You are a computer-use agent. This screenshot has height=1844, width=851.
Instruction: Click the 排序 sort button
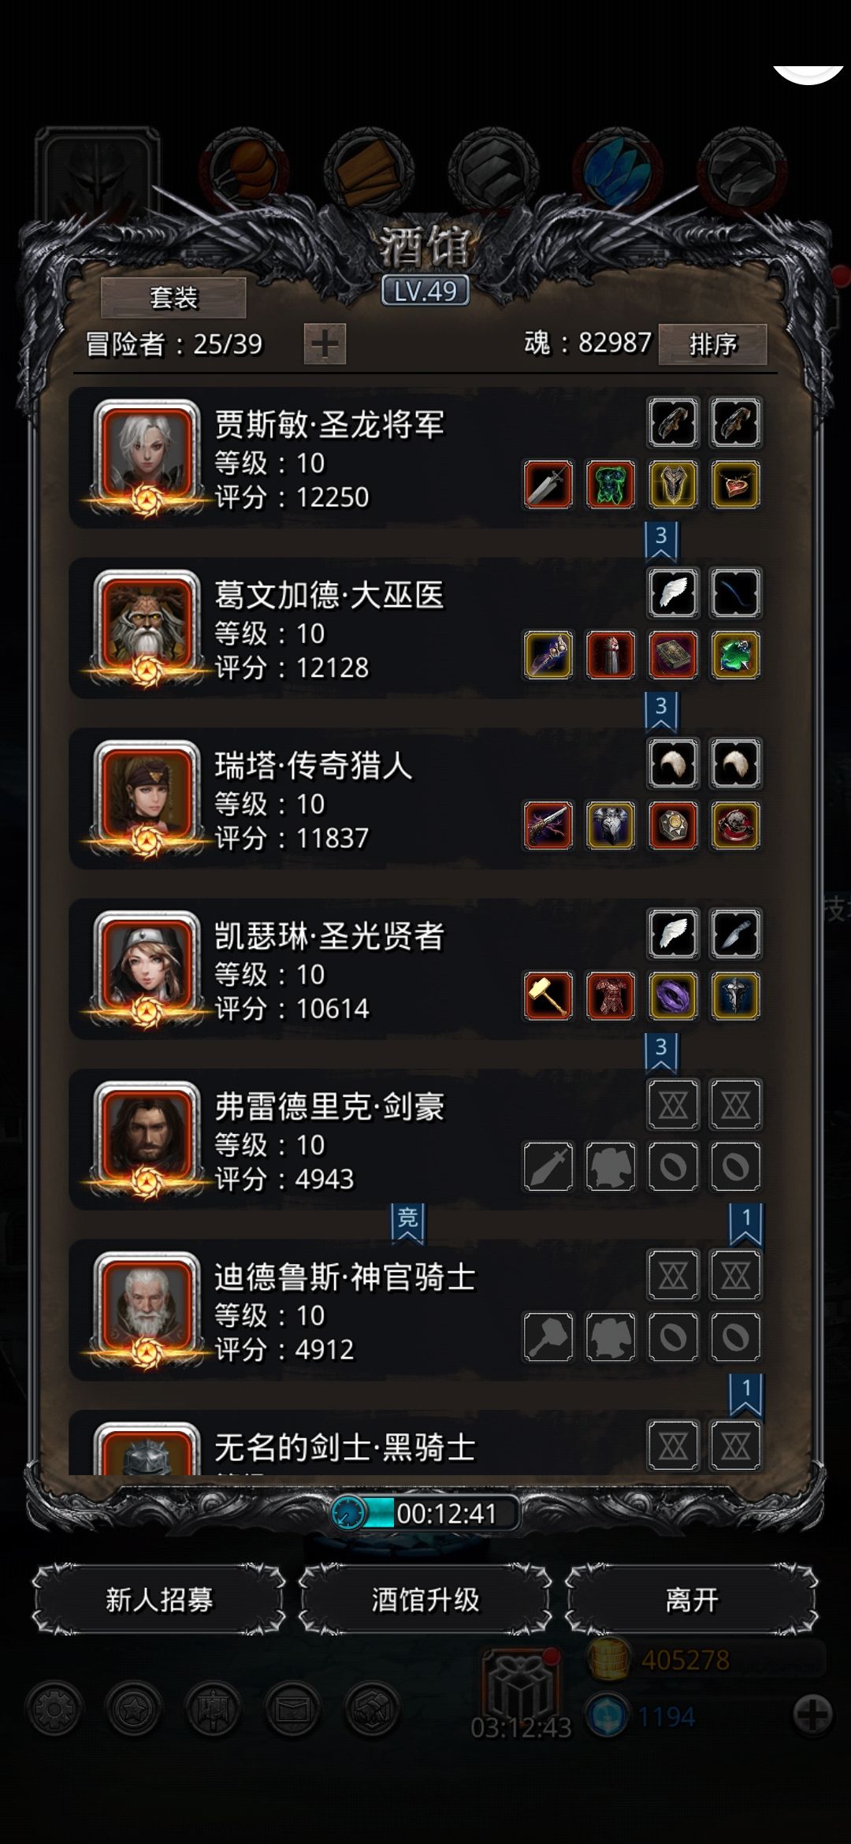pyautogui.click(x=712, y=344)
